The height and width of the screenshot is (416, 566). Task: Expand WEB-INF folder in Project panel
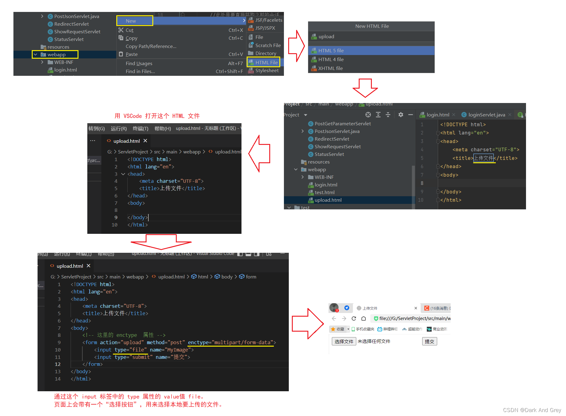pos(303,177)
